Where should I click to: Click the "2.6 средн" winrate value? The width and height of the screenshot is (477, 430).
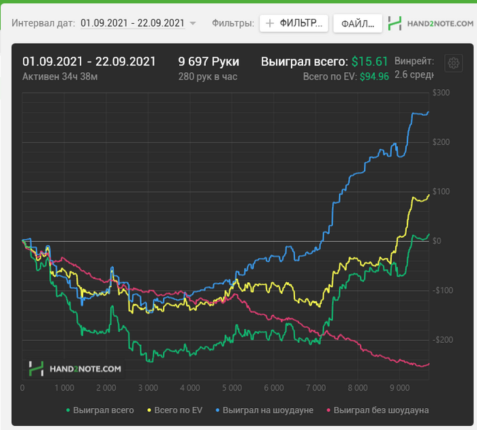(414, 75)
